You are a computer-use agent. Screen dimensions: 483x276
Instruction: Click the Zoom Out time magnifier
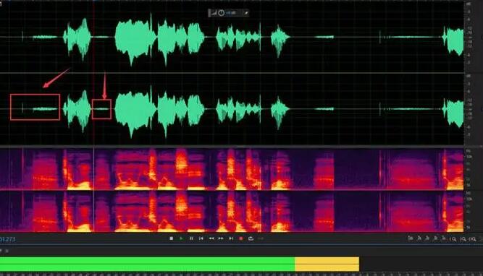pyautogui.click(x=463, y=239)
